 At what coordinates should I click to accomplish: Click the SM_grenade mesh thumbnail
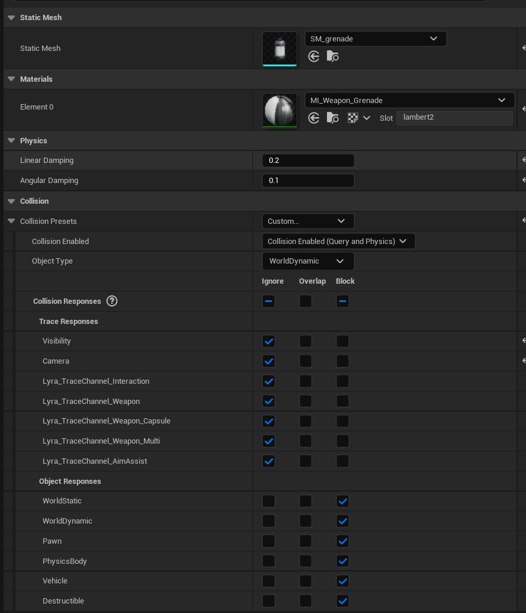tap(280, 49)
